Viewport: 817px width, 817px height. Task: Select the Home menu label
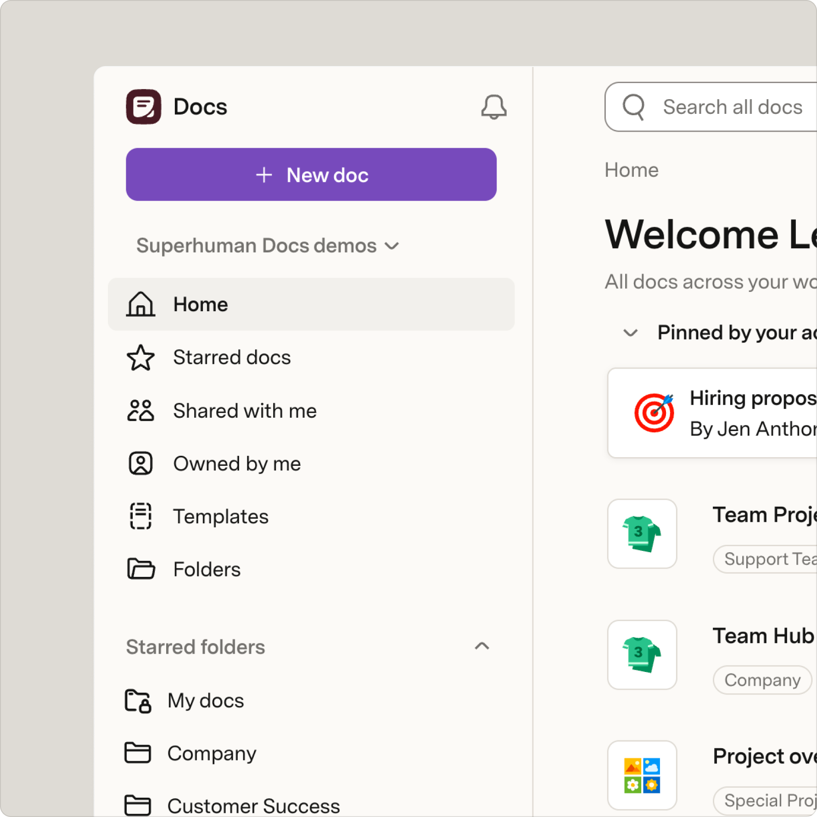201,304
